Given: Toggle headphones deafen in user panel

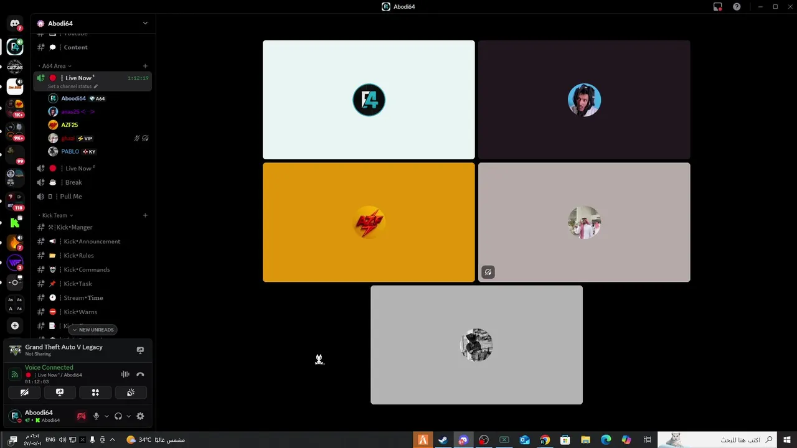Looking at the screenshot, I should (118, 416).
